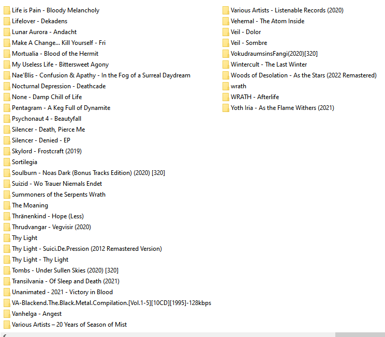Click folder icon next to Nae'Blis - Confusion & Apathy
The image size is (385, 337).
pos(7,75)
